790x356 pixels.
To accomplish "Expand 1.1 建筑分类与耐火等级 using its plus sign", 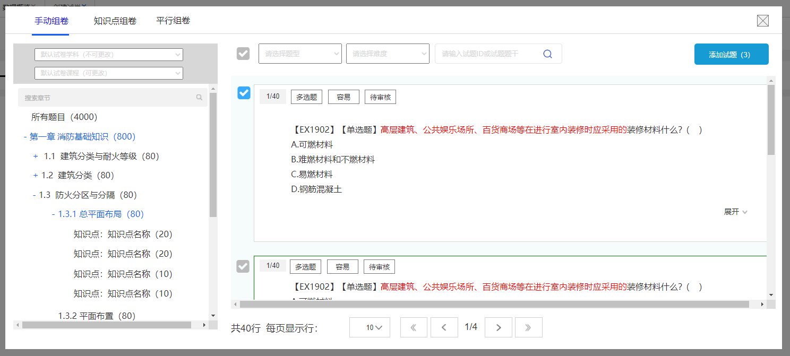I will click(x=36, y=156).
